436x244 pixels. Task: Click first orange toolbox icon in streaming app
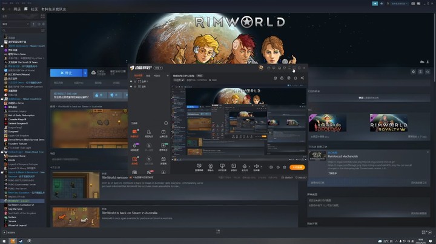134,133
